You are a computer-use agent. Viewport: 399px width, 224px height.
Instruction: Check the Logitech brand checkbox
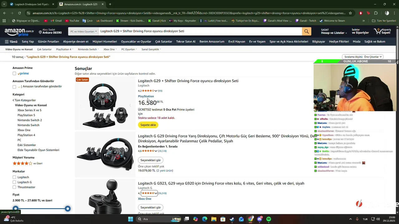coord(14,177)
